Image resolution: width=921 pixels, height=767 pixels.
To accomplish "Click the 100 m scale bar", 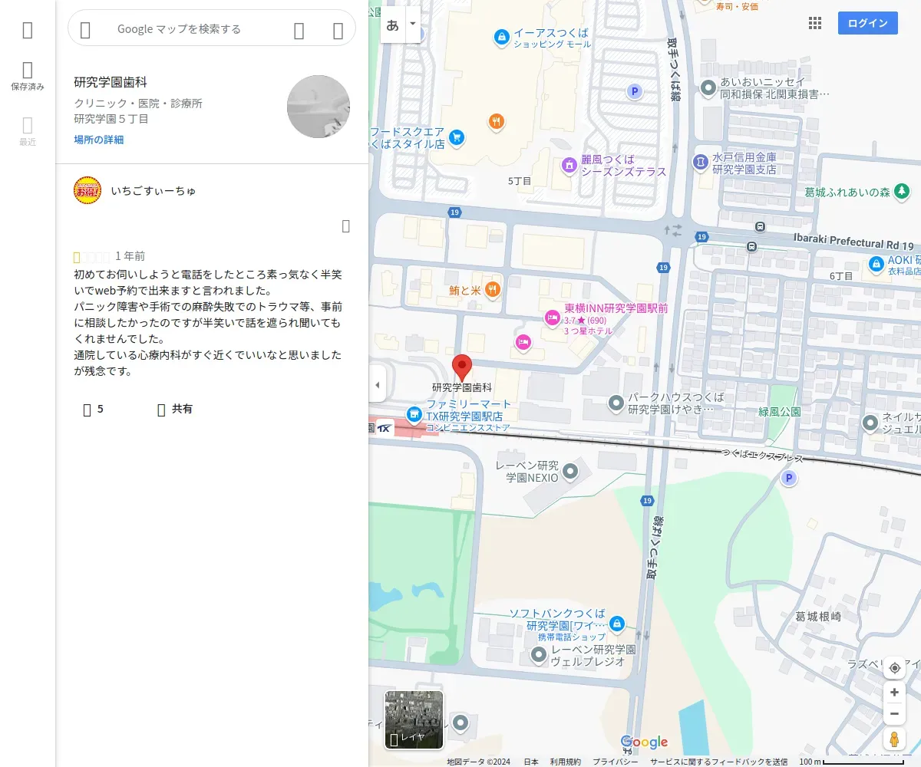I will 851,762.
